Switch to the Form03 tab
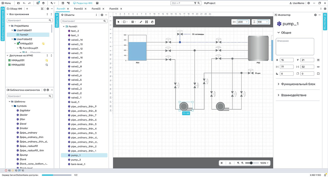328x177 pixels. pyautogui.click(x=96, y=9)
